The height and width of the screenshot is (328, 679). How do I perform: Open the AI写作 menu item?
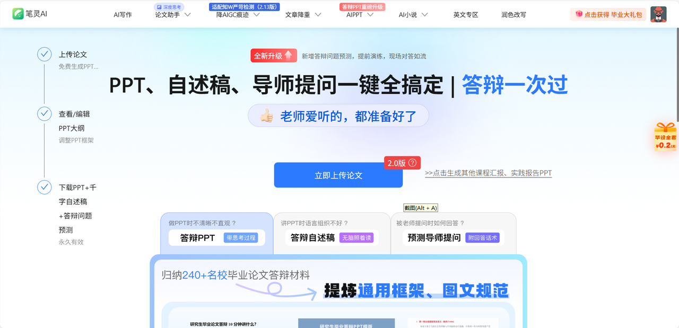pyautogui.click(x=123, y=15)
